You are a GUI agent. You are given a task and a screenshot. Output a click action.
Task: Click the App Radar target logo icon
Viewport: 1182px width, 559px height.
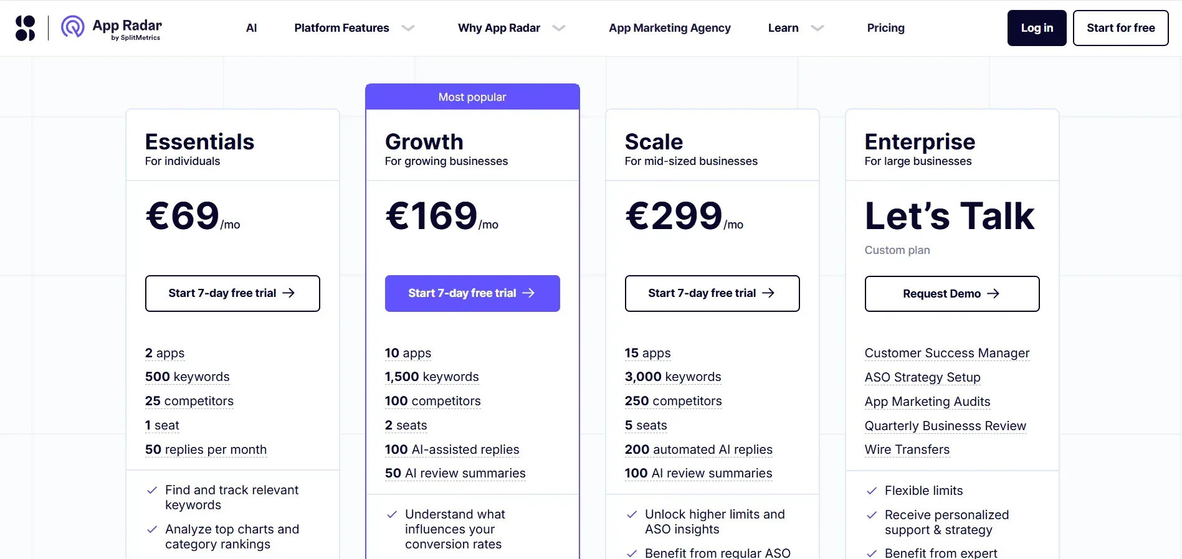point(72,27)
